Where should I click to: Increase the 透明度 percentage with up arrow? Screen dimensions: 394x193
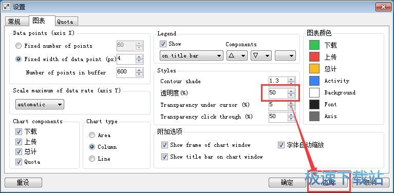point(291,91)
